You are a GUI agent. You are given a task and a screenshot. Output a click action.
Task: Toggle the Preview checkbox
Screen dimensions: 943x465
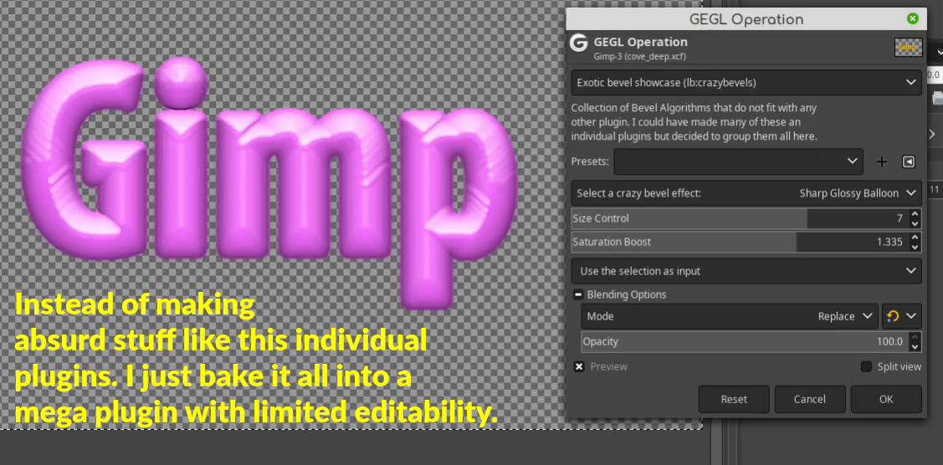578,366
